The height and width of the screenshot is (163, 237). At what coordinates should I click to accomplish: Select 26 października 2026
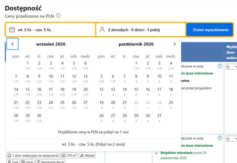click(101, 118)
